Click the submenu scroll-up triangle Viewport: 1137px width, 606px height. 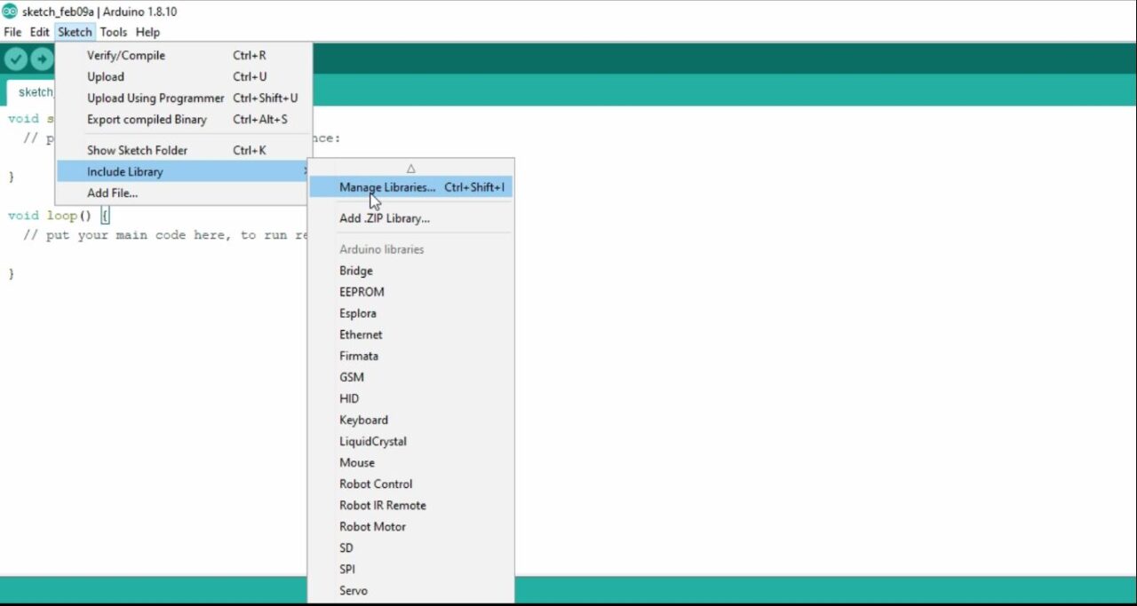coord(410,168)
